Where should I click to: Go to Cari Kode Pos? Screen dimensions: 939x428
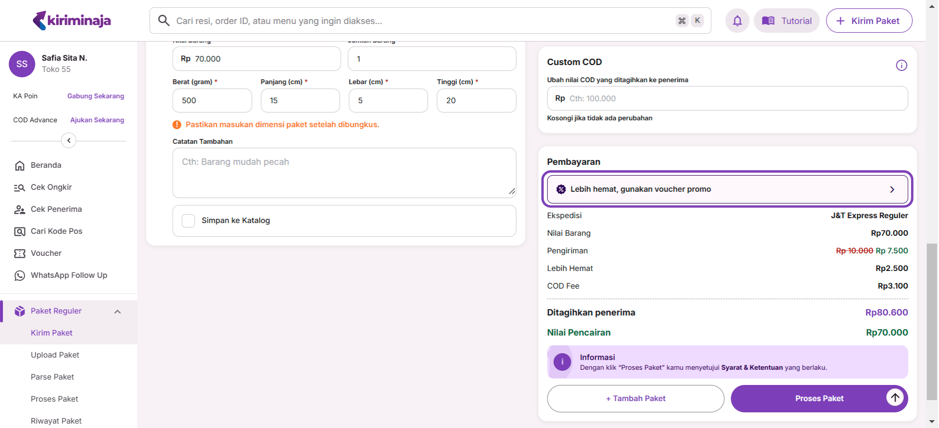coord(56,231)
